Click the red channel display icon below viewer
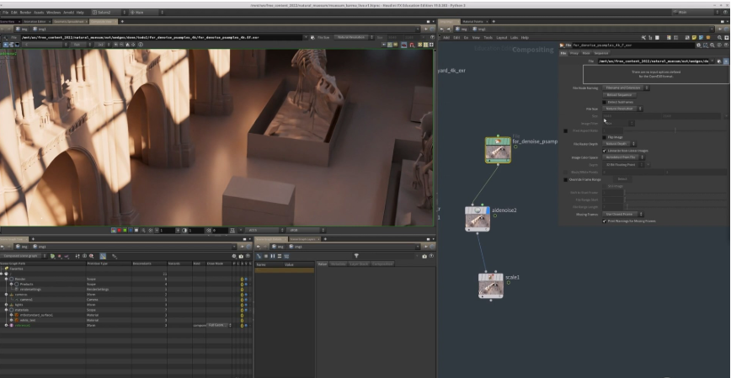The width and height of the screenshot is (731, 378). pos(120,230)
